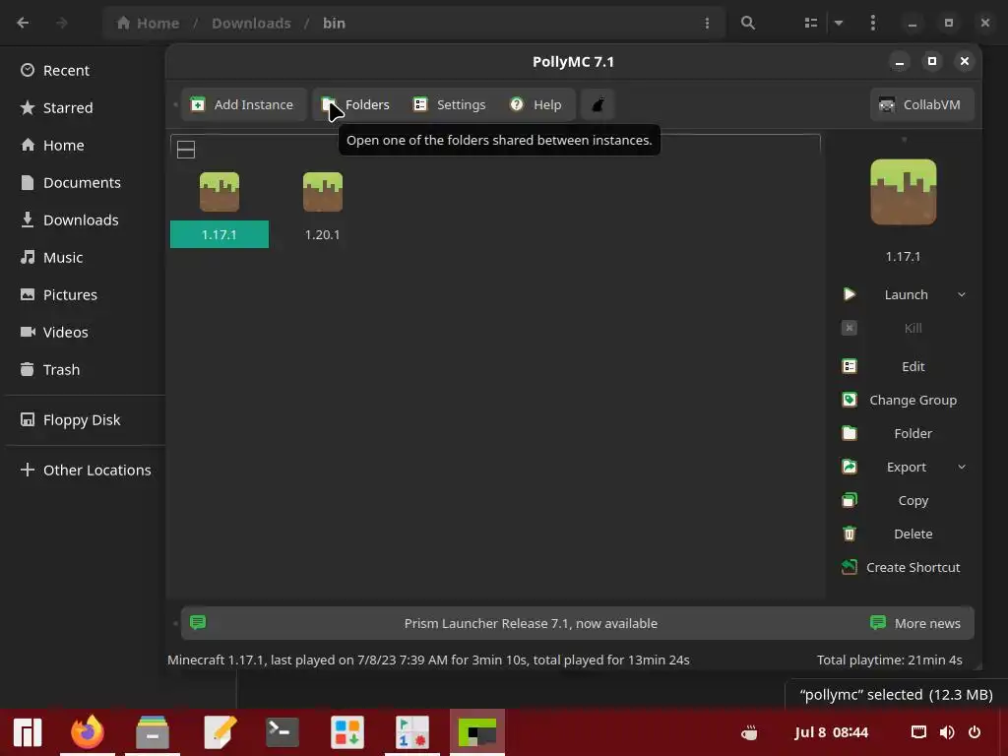The width and height of the screenshot is (1008, 756).
Task: Click Create Shortcut
Action: point(904,567)
